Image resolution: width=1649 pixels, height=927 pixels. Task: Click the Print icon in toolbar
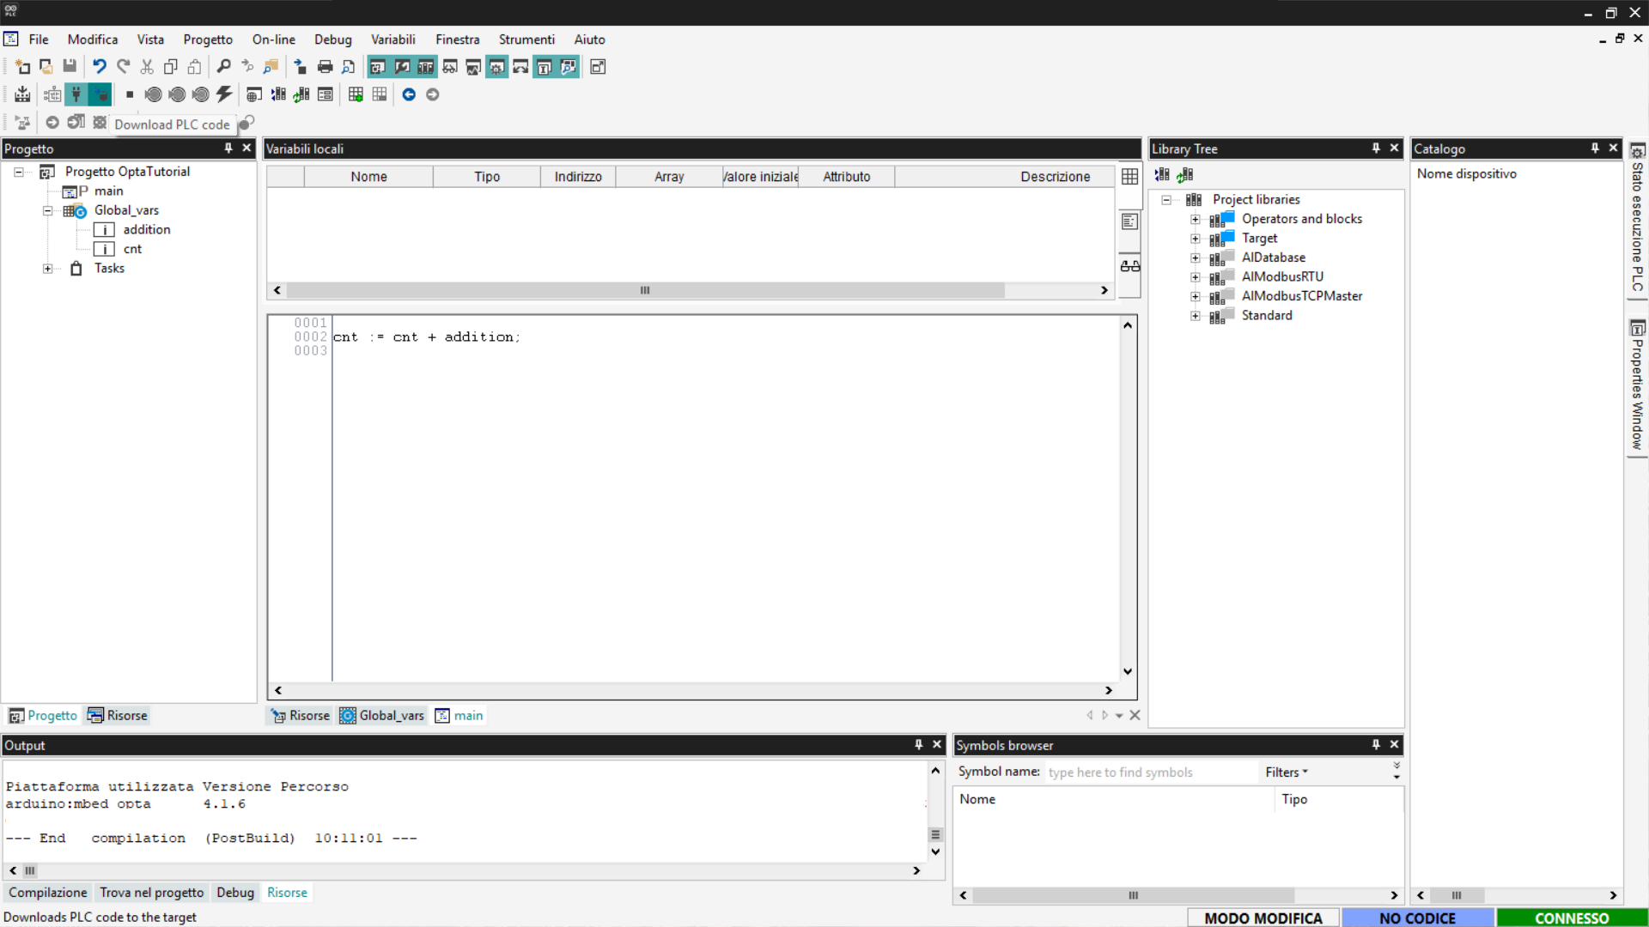[x=325, y=67]
